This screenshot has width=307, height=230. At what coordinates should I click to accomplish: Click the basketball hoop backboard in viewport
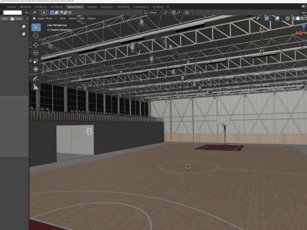(x=223, y=121)
